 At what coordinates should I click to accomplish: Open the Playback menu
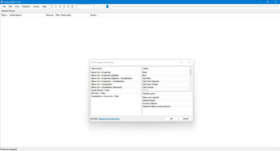26,6
